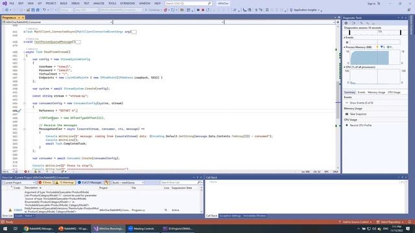This screenshot has height=233, width=415.
Task: Open the ANALYZE menu
Action: pyautogui.click(x=99, y=3)
